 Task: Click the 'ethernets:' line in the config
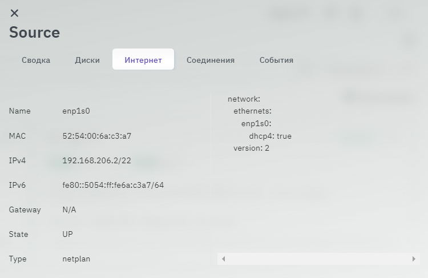[252, 111]
